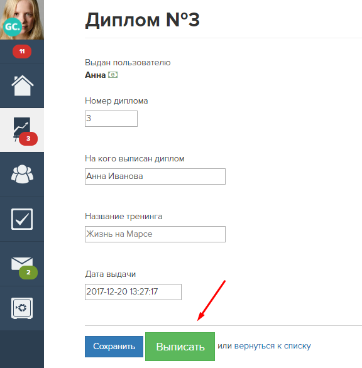
Task: Click the money icon next to Анна
Action: (112, 75)
